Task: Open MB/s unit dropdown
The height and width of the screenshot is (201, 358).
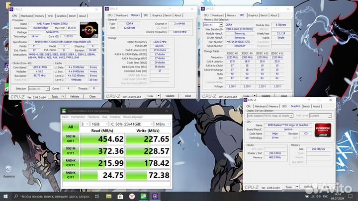Action: (x=162, y=124)
